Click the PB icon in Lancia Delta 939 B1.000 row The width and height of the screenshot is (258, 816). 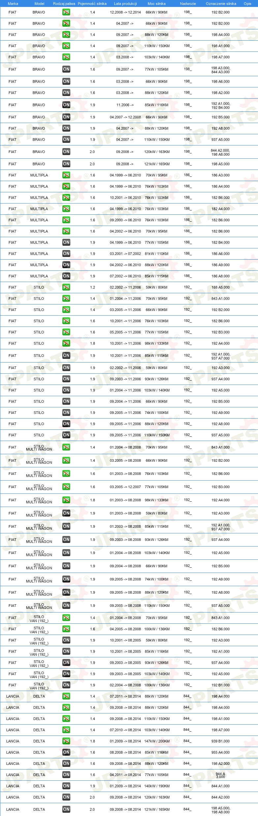[x=66, y=741]
